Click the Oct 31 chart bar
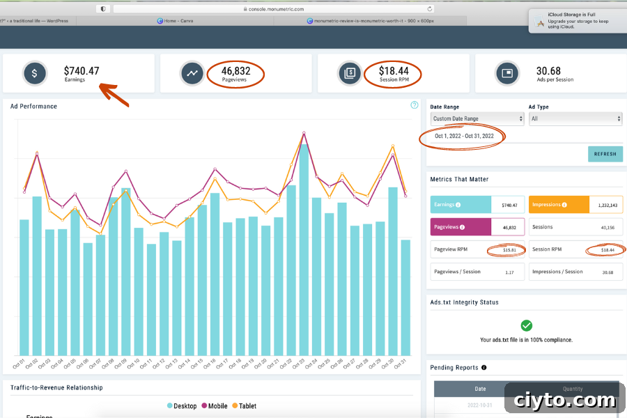 point(405,297)
